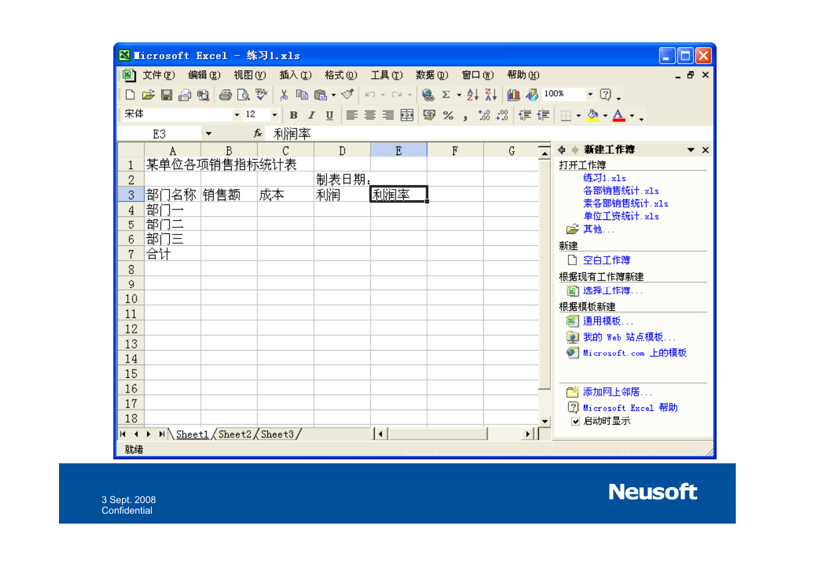Screen dimensions: 814x576
Task: Open 单位工资统计.xls from task pane
Action: pos(621,216)
